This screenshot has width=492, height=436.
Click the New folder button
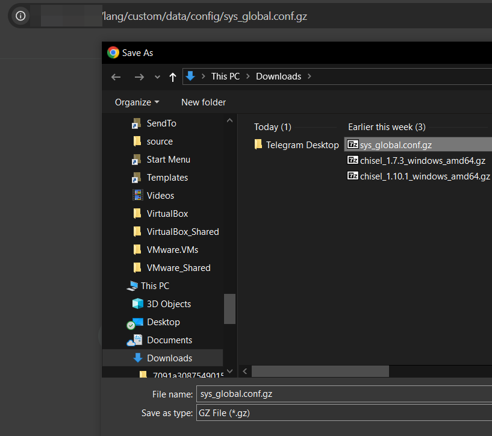[204, 102]
